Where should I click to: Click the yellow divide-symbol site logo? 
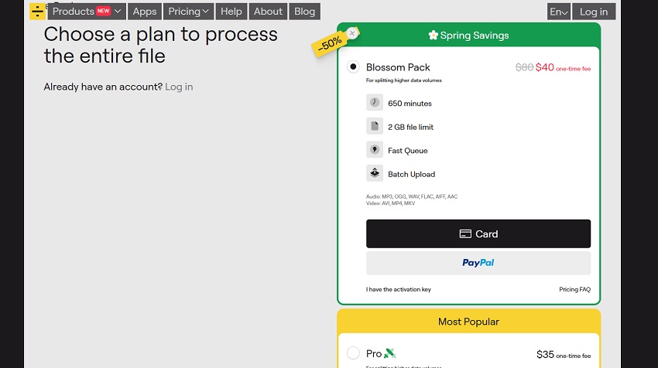click(37, 11)
